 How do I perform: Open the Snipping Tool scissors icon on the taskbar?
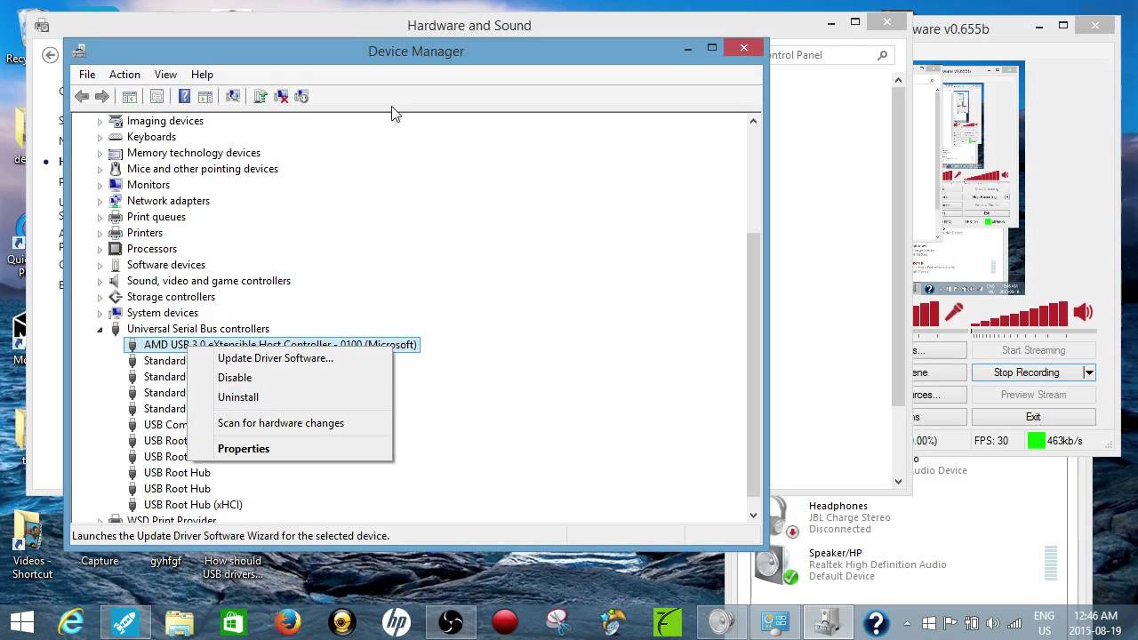[x=559, y=621]
